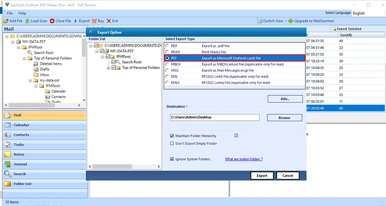This screenshot has height=206, width=386.
Task: Select the PST export type radio button
Action: tap(167, 58)
